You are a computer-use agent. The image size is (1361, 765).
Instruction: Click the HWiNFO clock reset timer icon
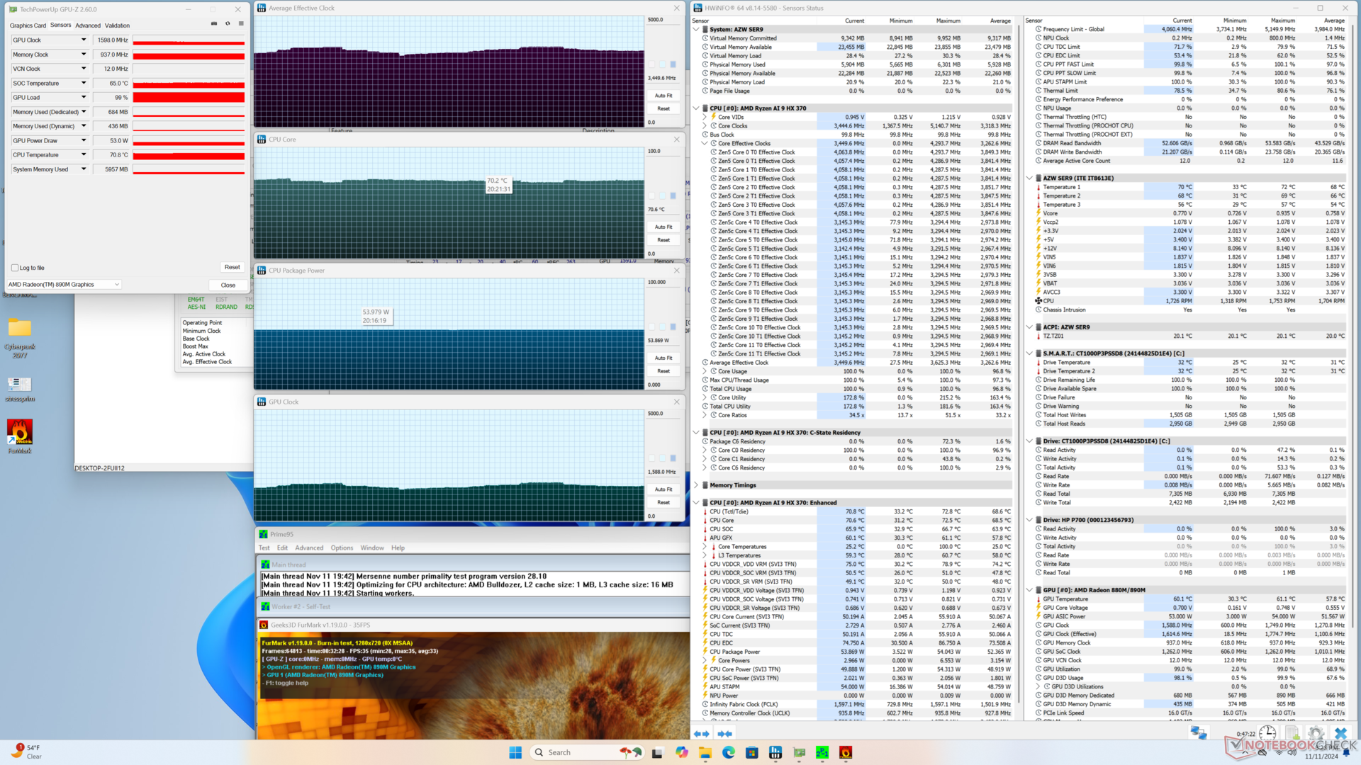pos(1267,734)
